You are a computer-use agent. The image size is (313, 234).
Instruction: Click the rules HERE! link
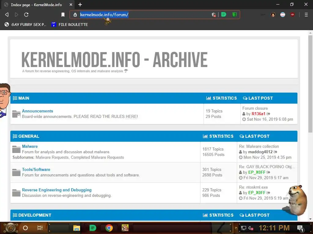pos(132,116)
